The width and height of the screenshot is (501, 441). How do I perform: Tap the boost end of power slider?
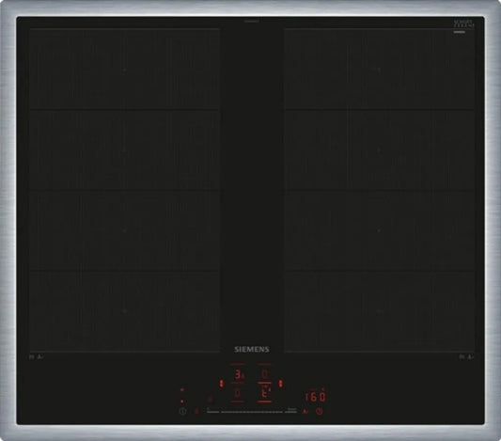click(x=291, y=411)
